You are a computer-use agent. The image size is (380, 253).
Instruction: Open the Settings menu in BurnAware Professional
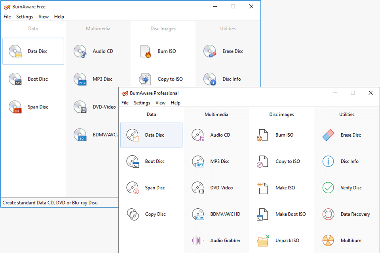(142, 103)
